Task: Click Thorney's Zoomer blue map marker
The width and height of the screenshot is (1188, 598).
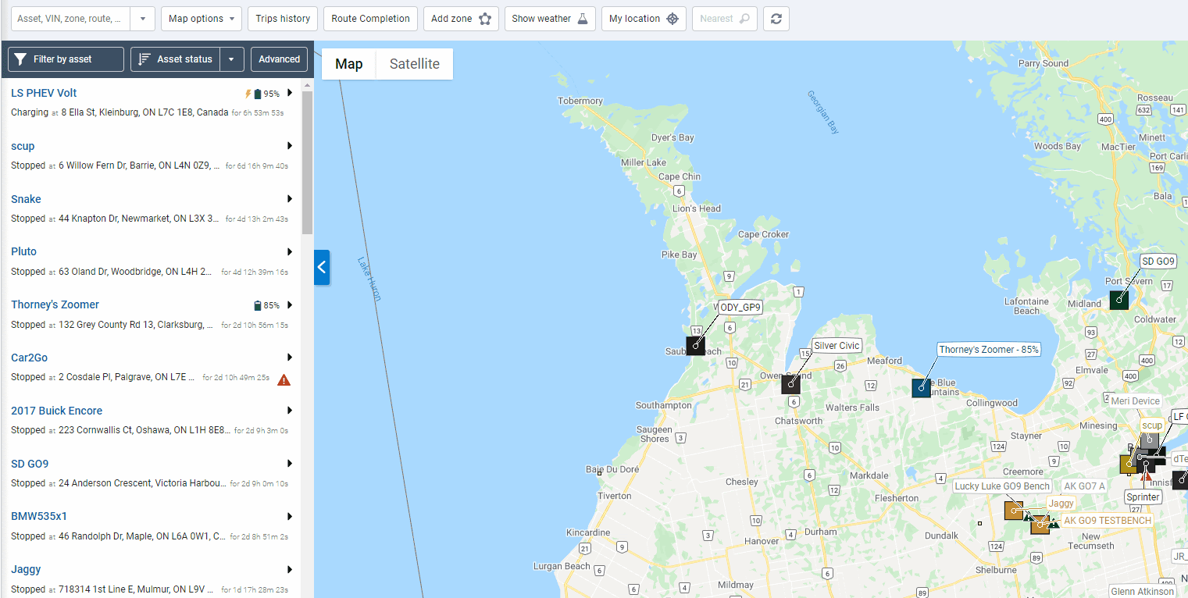Action: point(921,388)
